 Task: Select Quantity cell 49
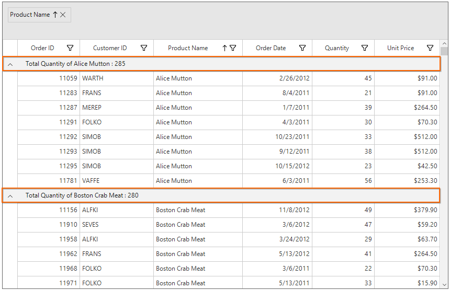[x=343, y=210]
